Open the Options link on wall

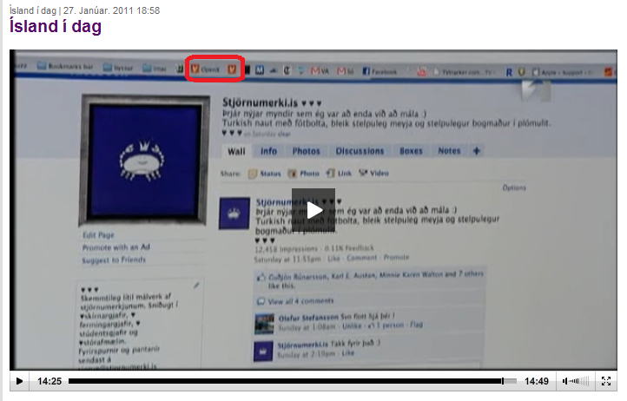(x=514, y=187)
